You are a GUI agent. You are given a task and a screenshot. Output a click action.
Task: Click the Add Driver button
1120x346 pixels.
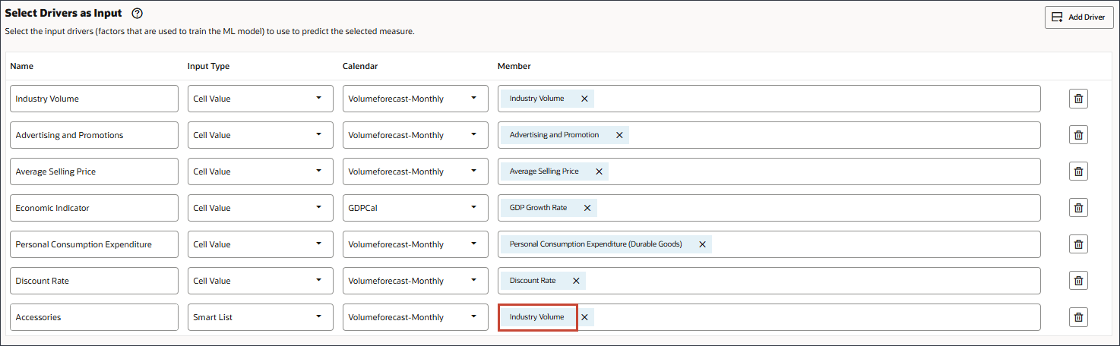click(1079, 17)
